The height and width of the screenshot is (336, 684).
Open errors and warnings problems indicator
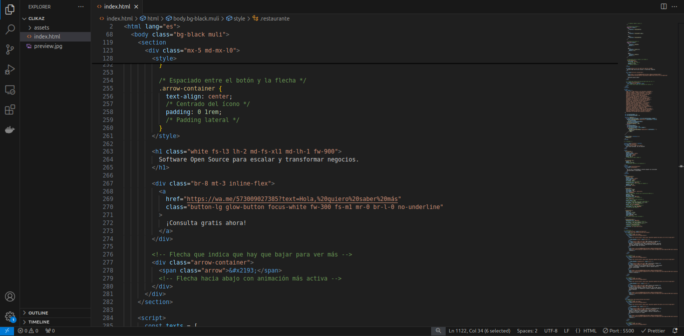[28, 331]
